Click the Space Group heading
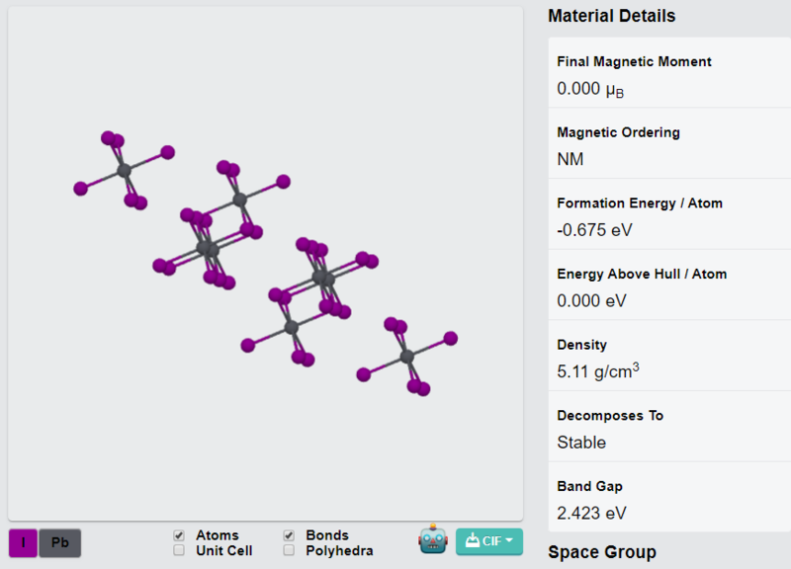 tap(602, 552)
